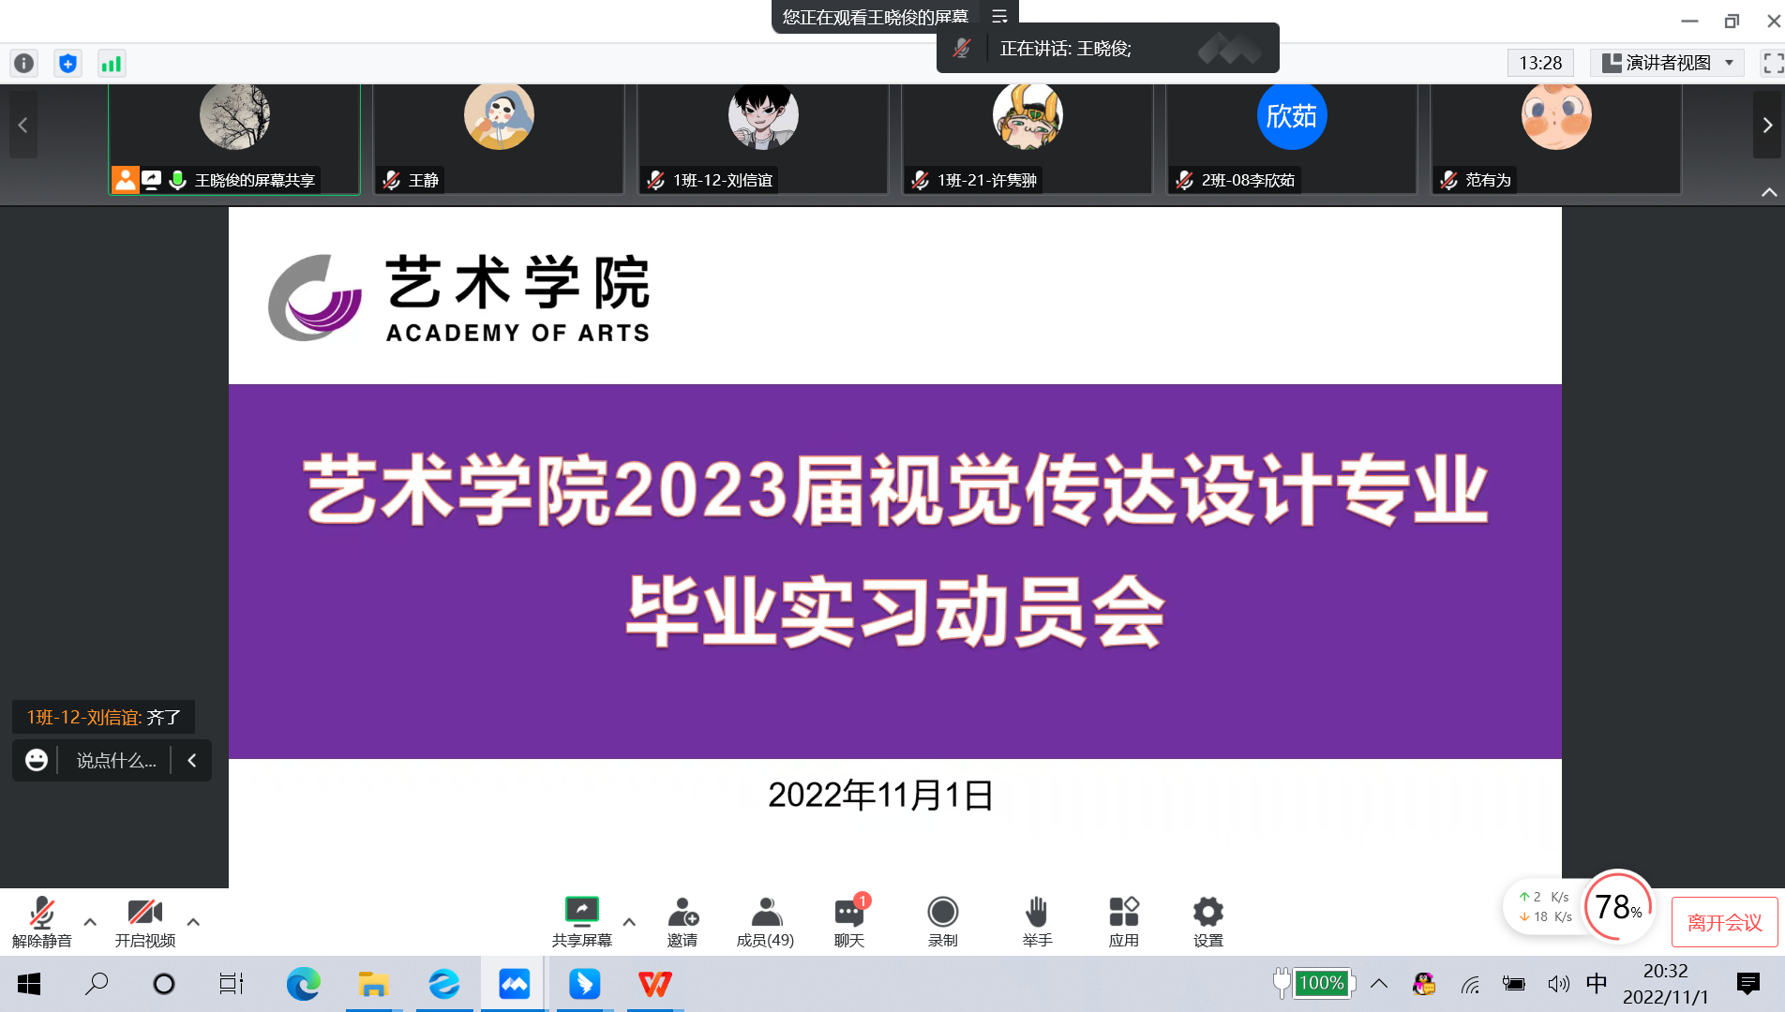
Task: Select 王晓俊的屏幕共享 thumbnail
Action: (x=234, y=139)
